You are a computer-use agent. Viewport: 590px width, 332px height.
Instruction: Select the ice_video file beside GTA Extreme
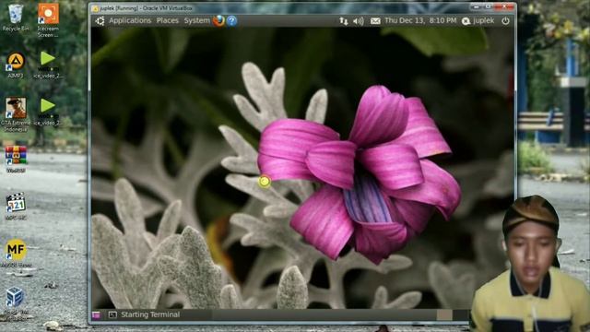[x=48, y=112]
